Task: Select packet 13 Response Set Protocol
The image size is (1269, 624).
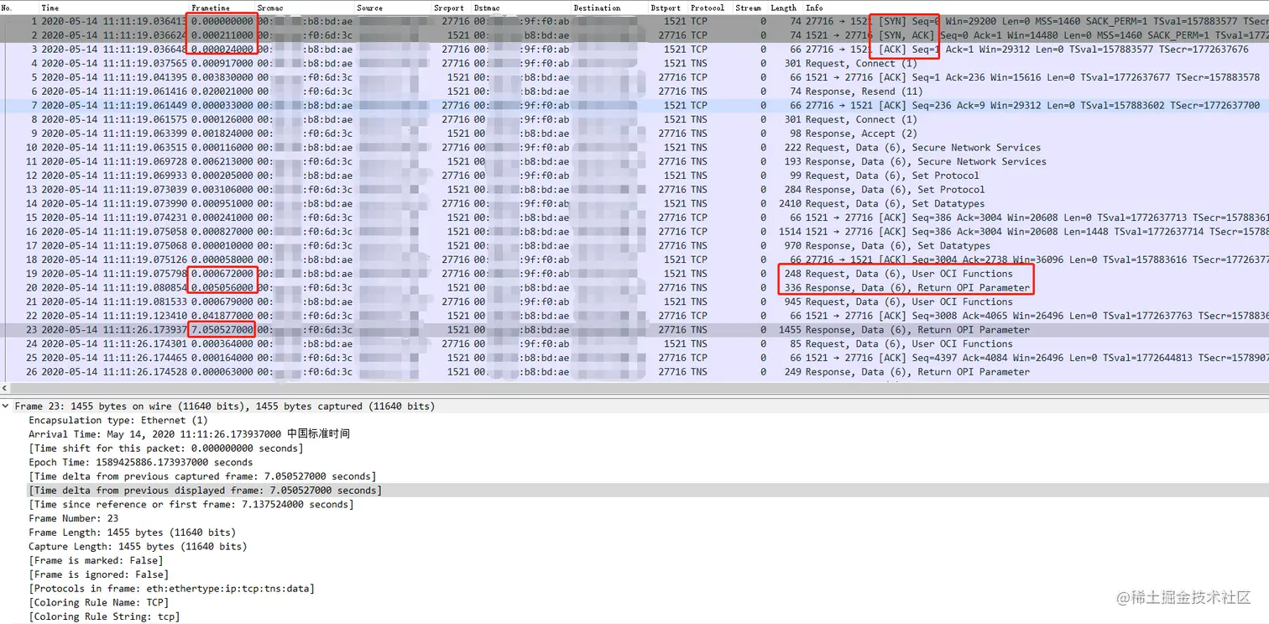Action: coord(634,189)
